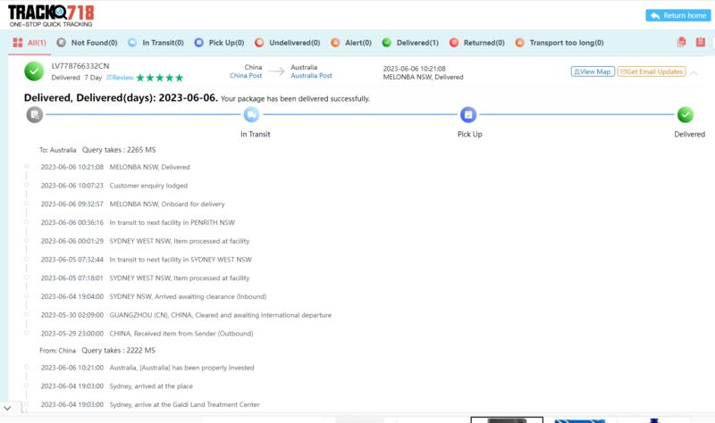715x423 pixels.
Task: Select 'MELONBA NSW, Onboard for delivery' event
Action: pyautogui.click(x=132, y=204)
